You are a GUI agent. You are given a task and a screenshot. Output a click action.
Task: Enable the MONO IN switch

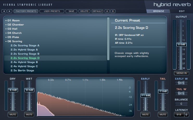[x=182, y=73]
